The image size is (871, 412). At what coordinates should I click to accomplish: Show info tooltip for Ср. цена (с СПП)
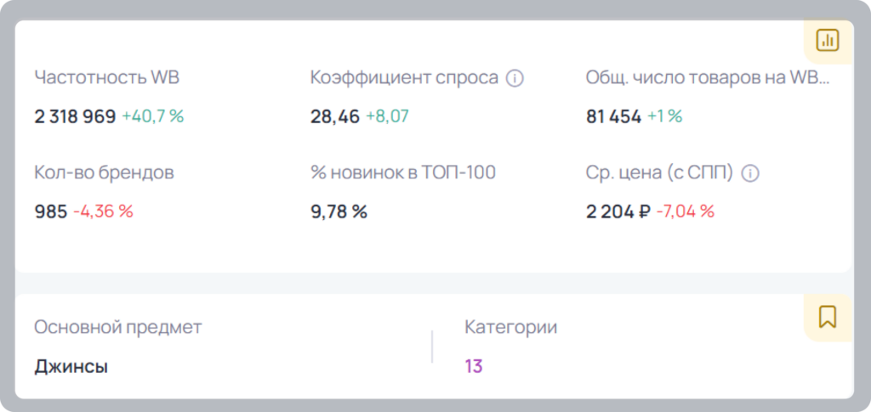tap(750, 173)
